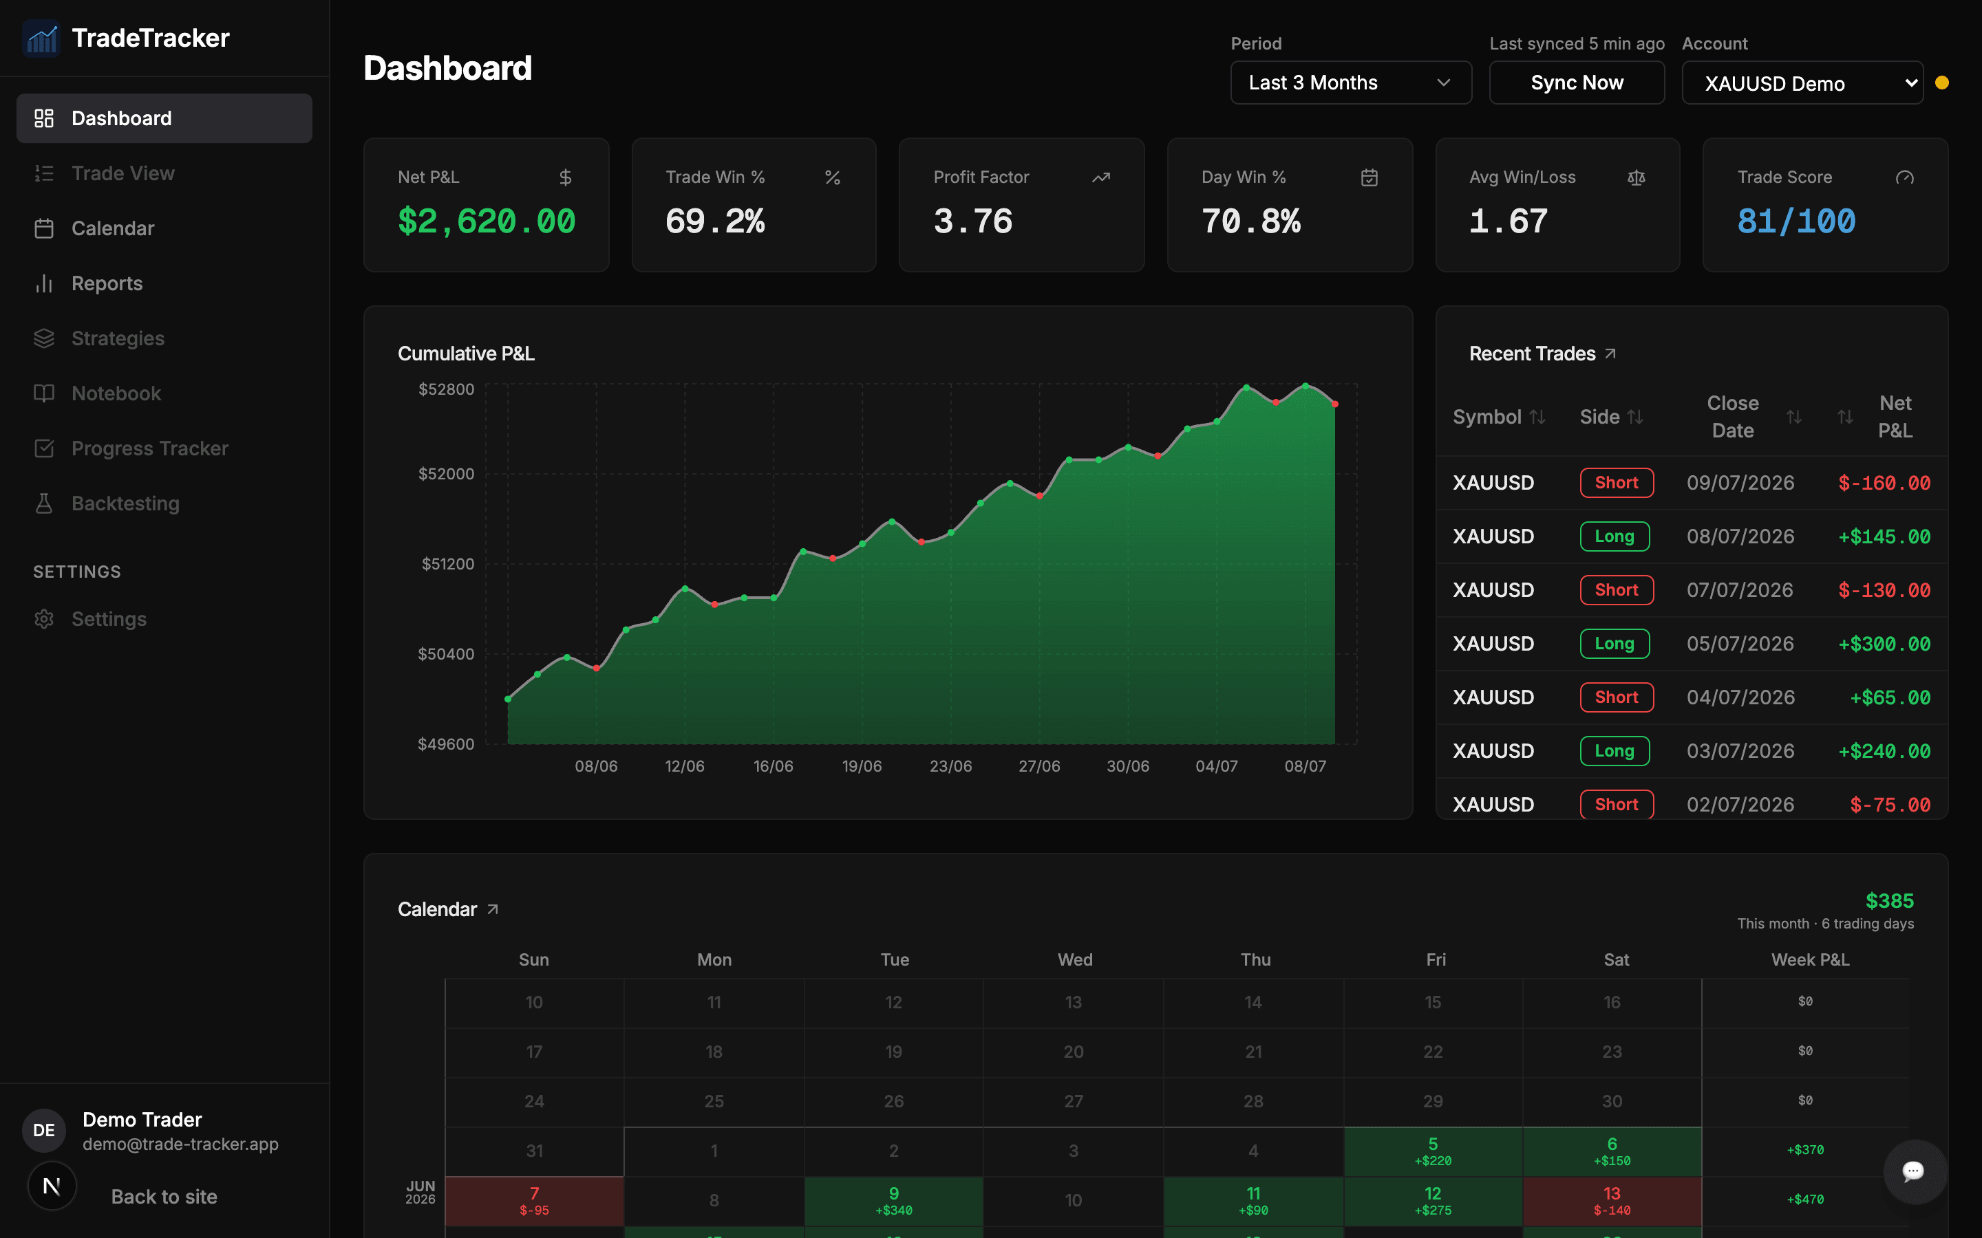Image resolution: width=1982 pixels, height=1238 pixels.
Task: Open Strategies menu item
Action: pyautogui.click(x=164, y=338)
